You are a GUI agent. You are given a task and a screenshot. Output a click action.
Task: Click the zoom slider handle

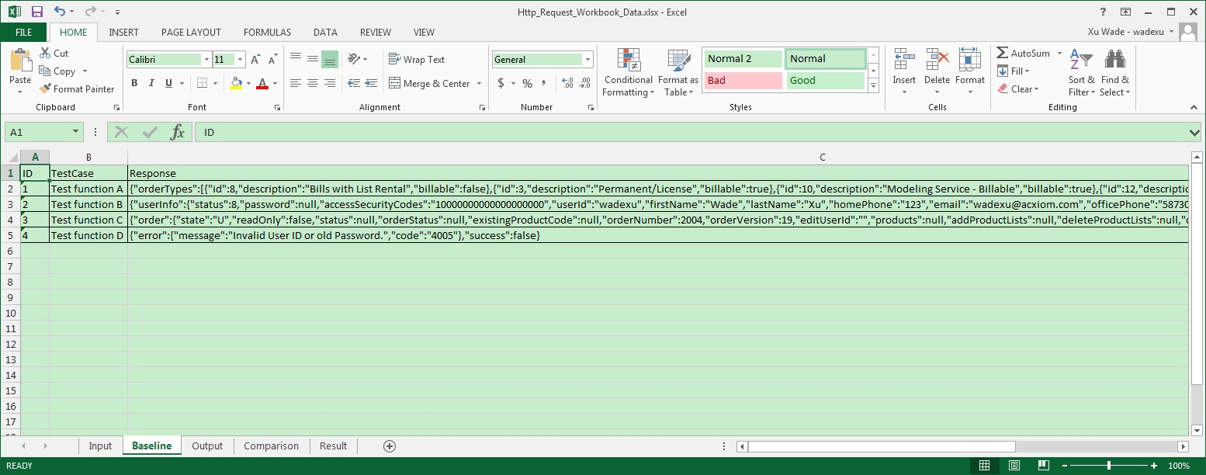pyautogui.click(x=1108, y=466)
